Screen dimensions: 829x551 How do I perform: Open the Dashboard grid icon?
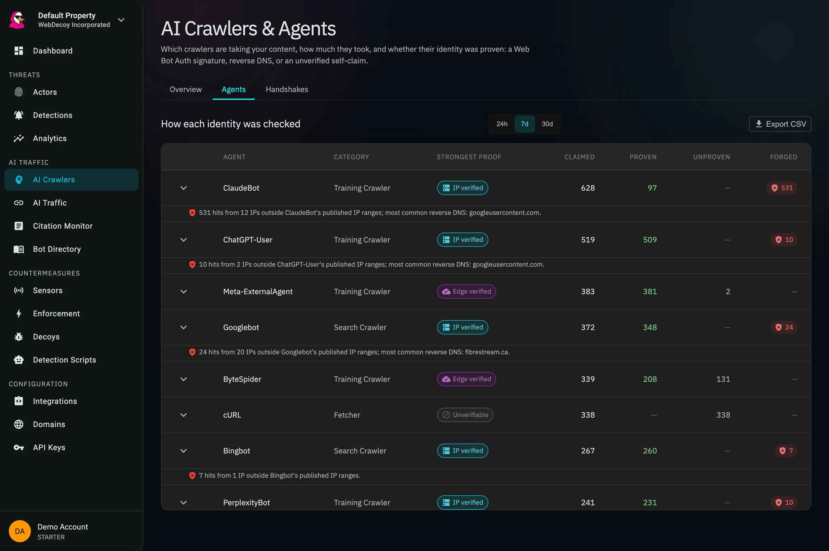(x=19, y=51)
